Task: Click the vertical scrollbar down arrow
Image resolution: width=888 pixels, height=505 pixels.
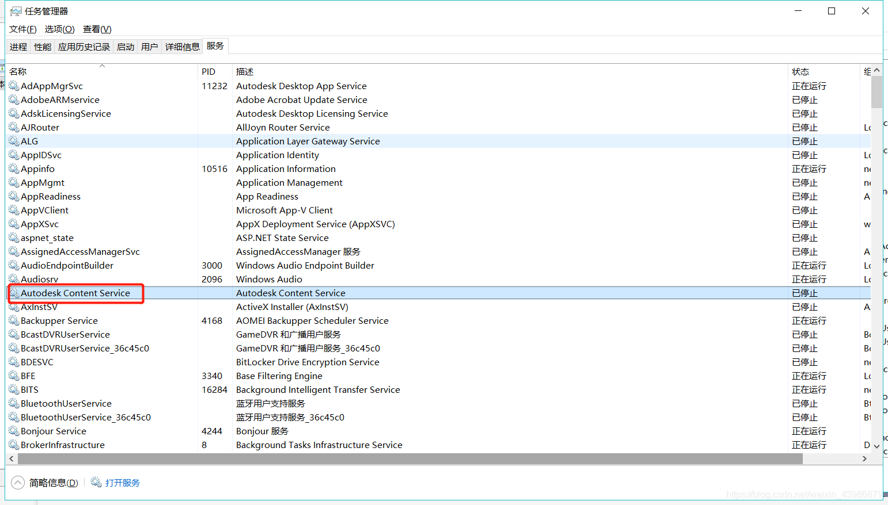Action: [876, 446]
